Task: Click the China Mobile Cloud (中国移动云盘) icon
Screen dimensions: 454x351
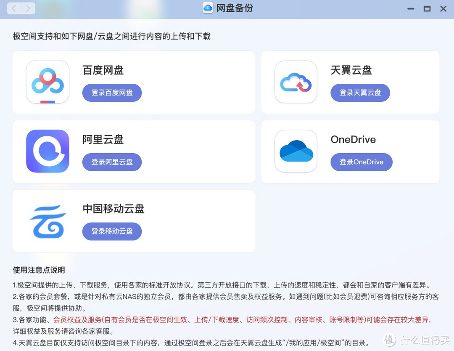Action: click(x=48, y=221)
